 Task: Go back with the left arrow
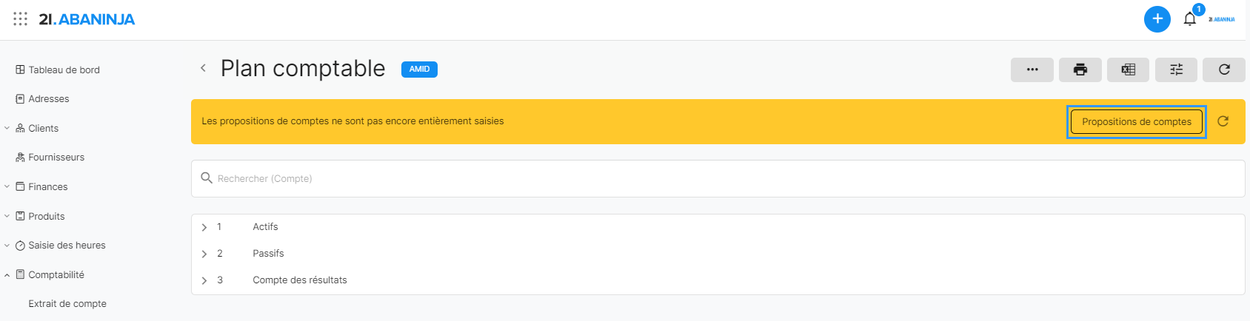pos(203,68)
